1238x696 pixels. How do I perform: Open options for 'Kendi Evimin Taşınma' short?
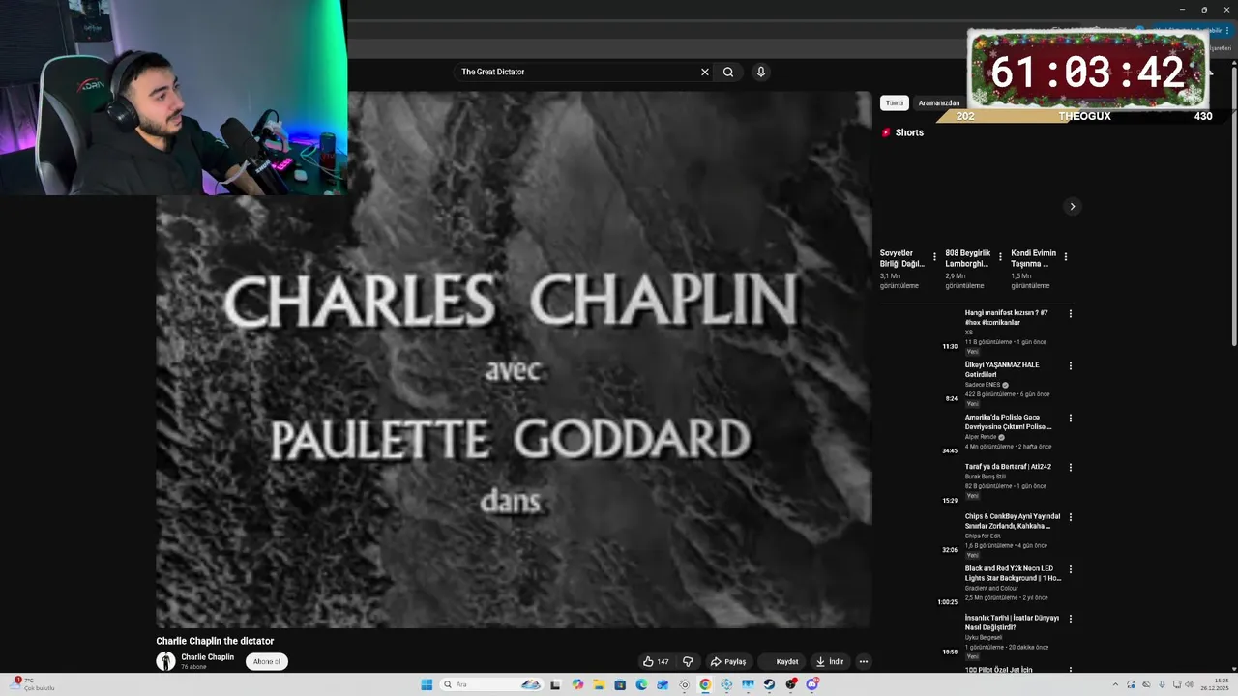point(1066,257)
